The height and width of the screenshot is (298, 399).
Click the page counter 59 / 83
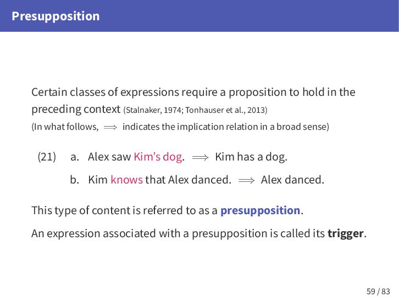coord(378,291)
